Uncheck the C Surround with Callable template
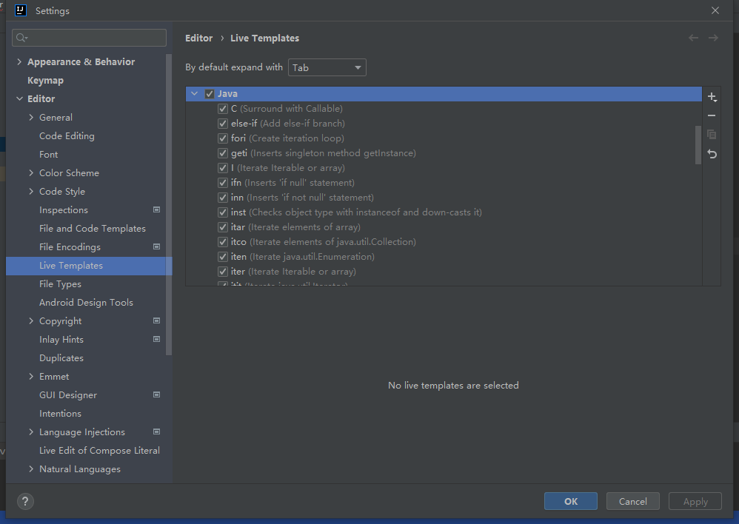Viewport: 739px width, 524px height. (223, 109)
